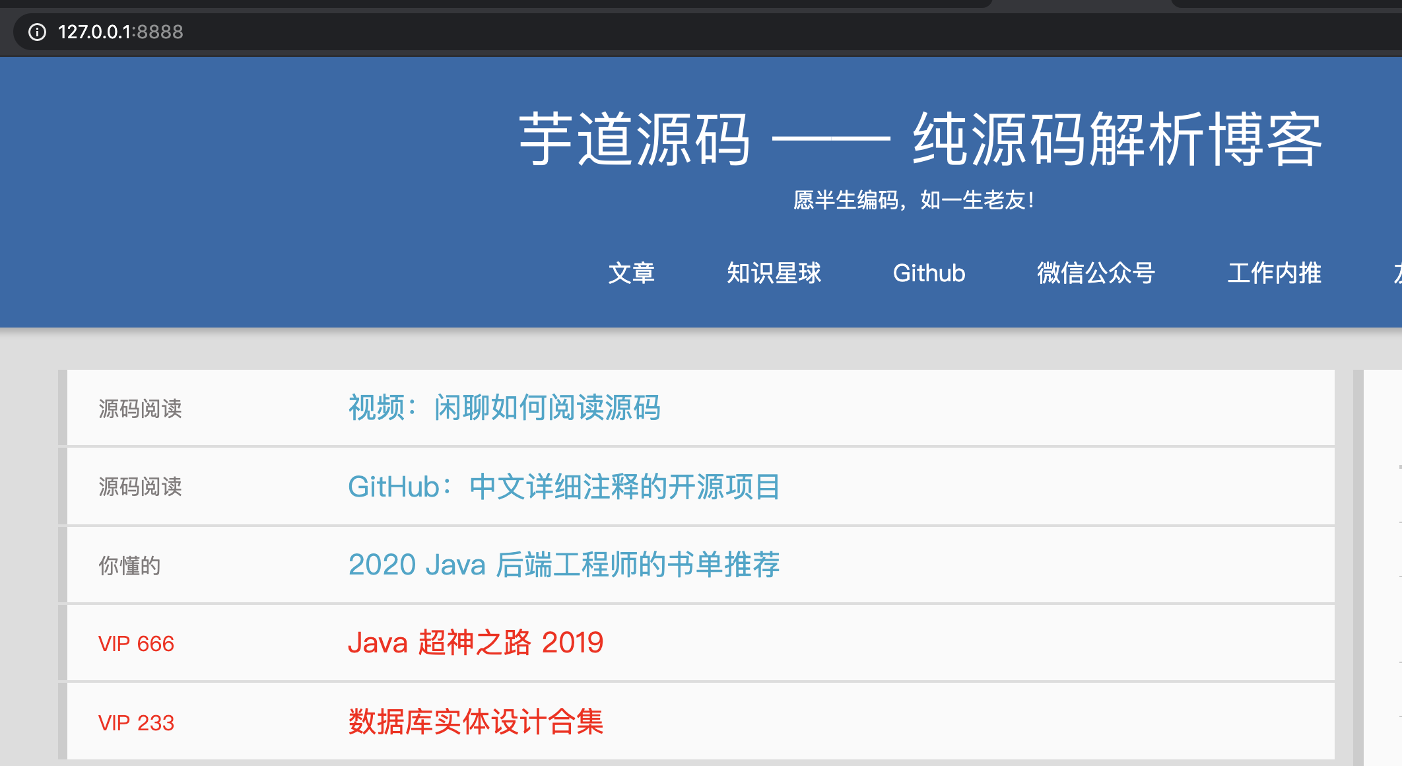This screenshot has width=1402, height=766.
Task: Click the subtitle 愿半生编码，如一生老友！
Action: pyautogui.click(x=914, y=200)
